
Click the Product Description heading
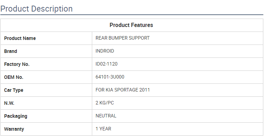(x=36, y=9)
